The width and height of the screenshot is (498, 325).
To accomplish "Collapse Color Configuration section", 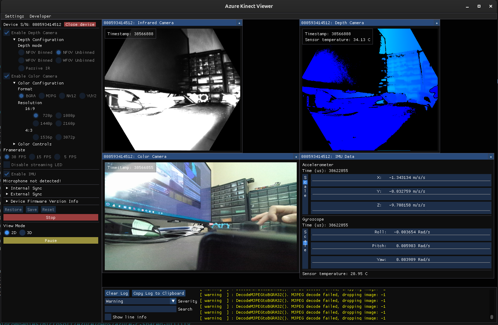I will tap(14, 83).
